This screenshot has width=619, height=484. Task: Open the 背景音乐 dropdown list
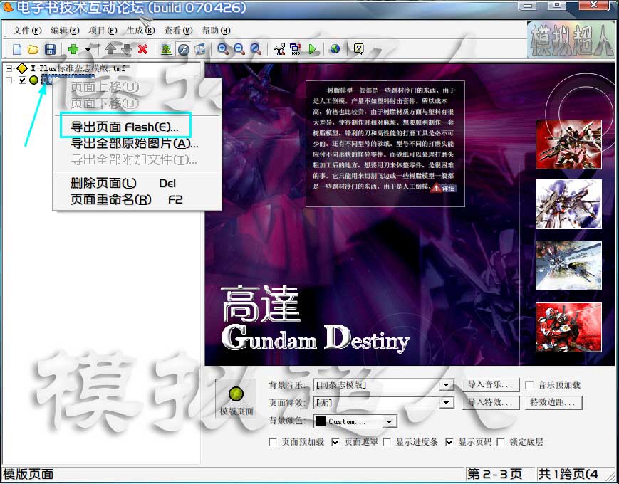click(446, 385)
